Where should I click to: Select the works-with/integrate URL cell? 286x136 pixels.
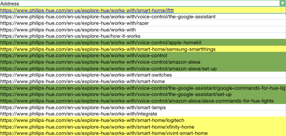point(143,114)
